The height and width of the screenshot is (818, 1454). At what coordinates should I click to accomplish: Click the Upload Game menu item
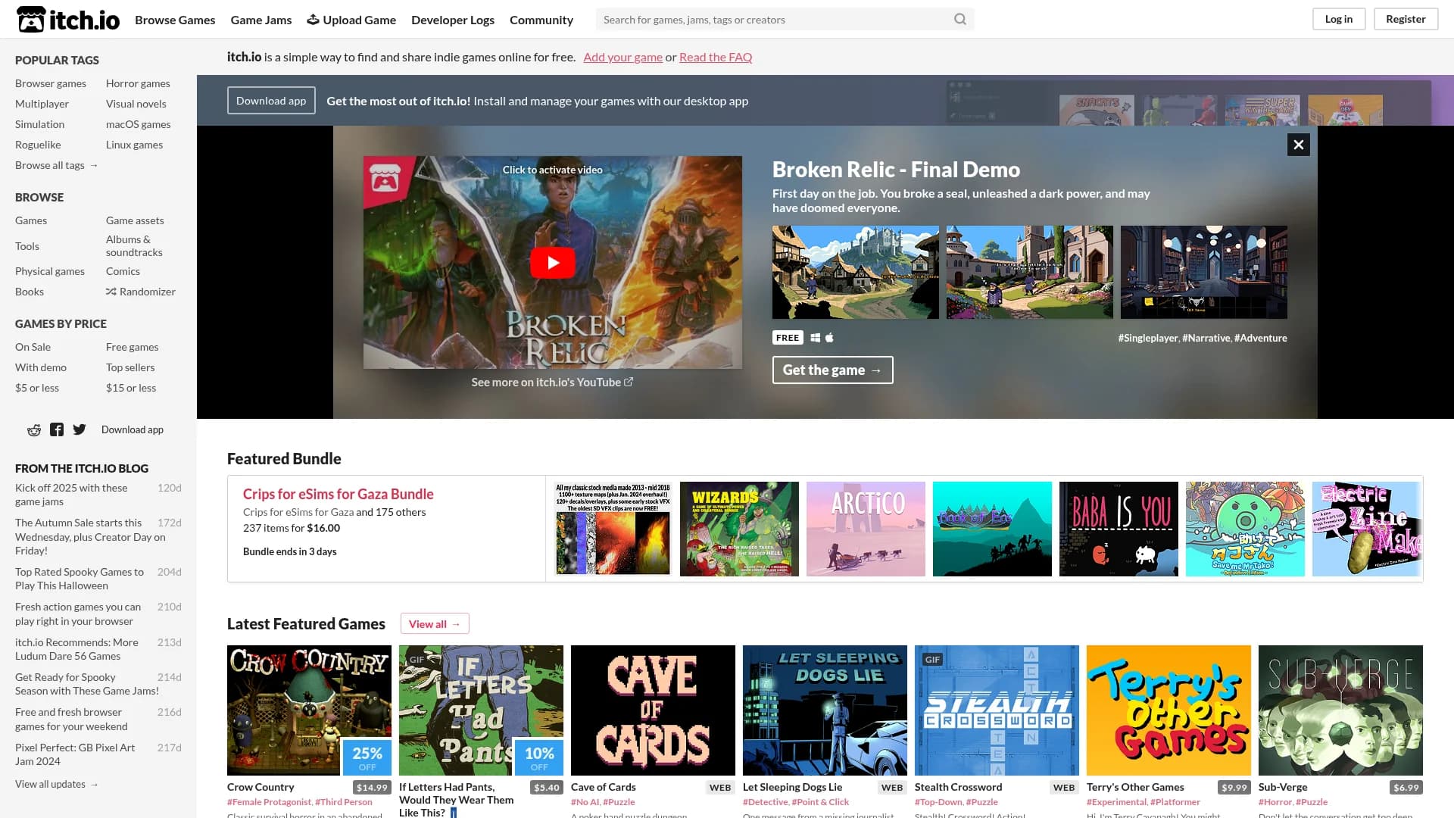tap(351, 20)
